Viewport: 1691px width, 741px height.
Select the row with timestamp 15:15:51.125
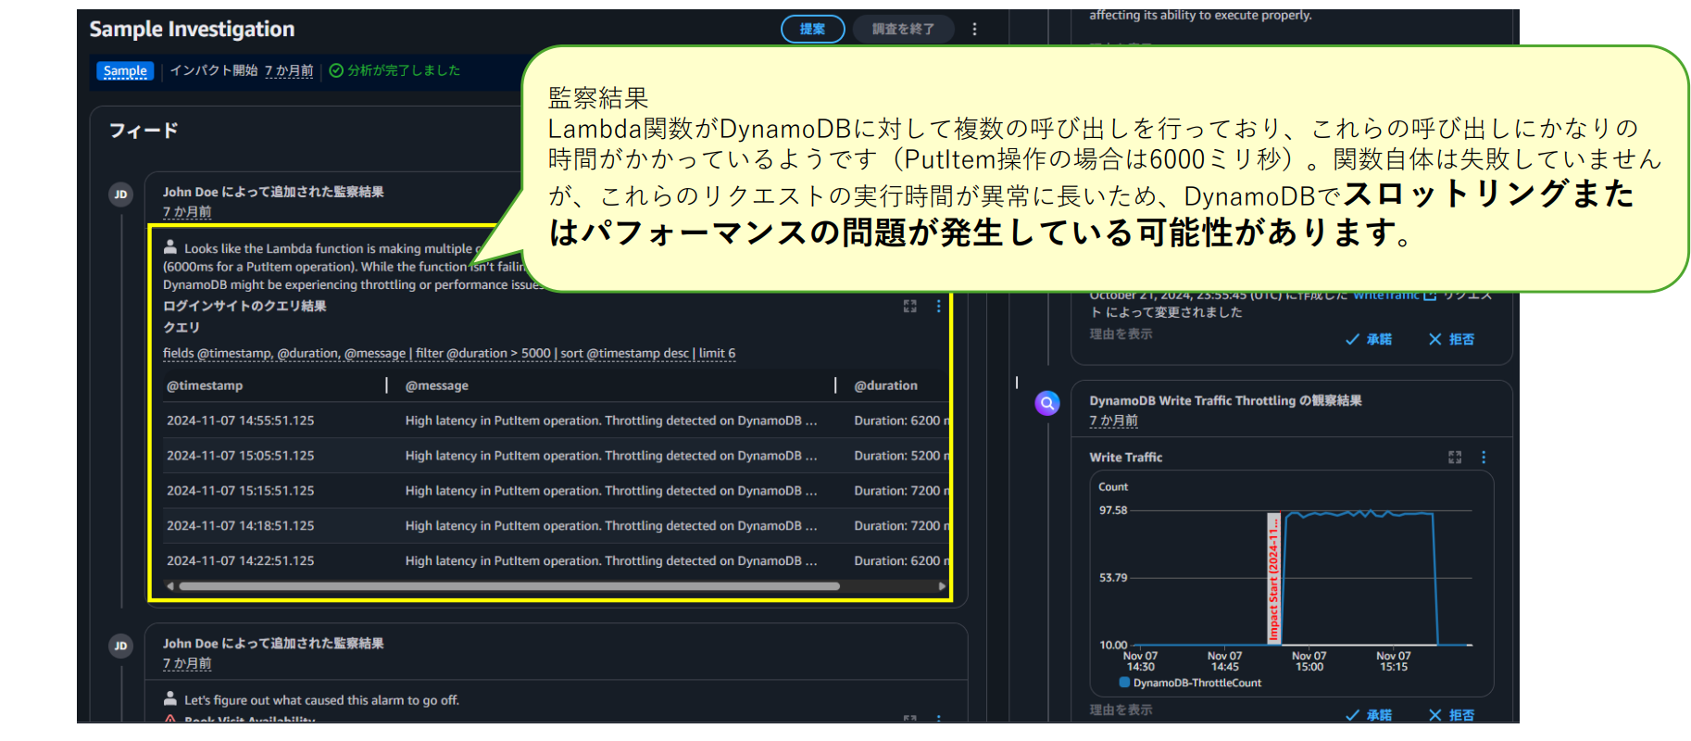coord(556,491)
